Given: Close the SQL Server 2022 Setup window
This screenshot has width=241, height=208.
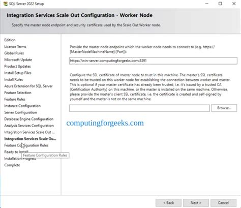Looking at the screenshot, I should (x=234, y=4).
